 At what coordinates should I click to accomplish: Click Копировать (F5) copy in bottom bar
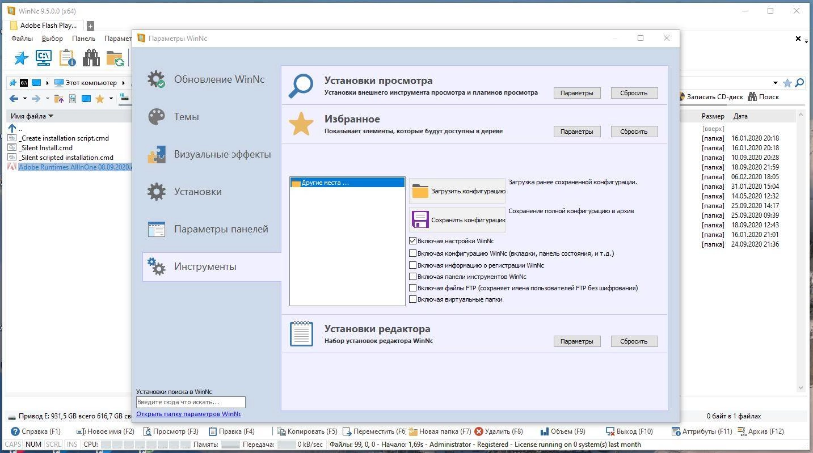[x=307, y=431]
